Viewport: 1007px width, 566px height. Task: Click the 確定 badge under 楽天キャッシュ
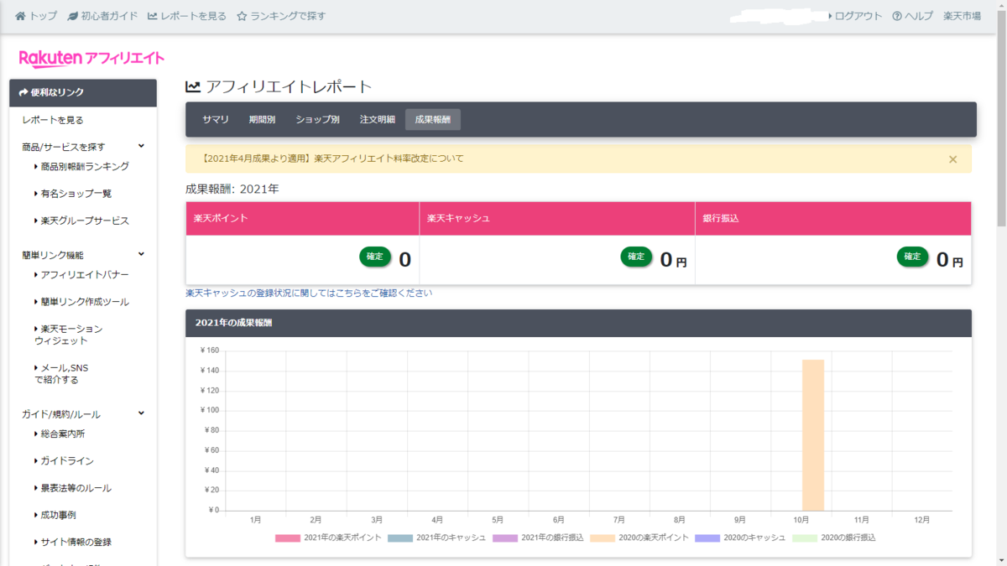[636, 257]
